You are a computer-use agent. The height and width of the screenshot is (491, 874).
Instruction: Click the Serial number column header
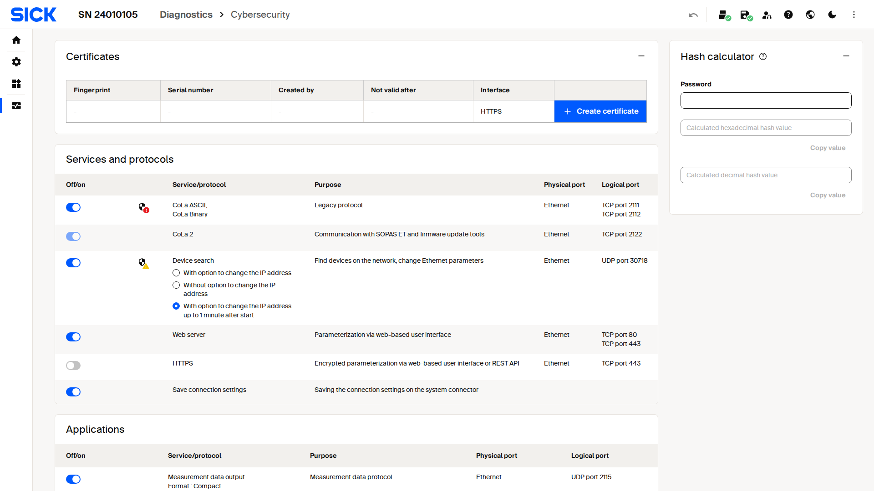tap(216, 90)
